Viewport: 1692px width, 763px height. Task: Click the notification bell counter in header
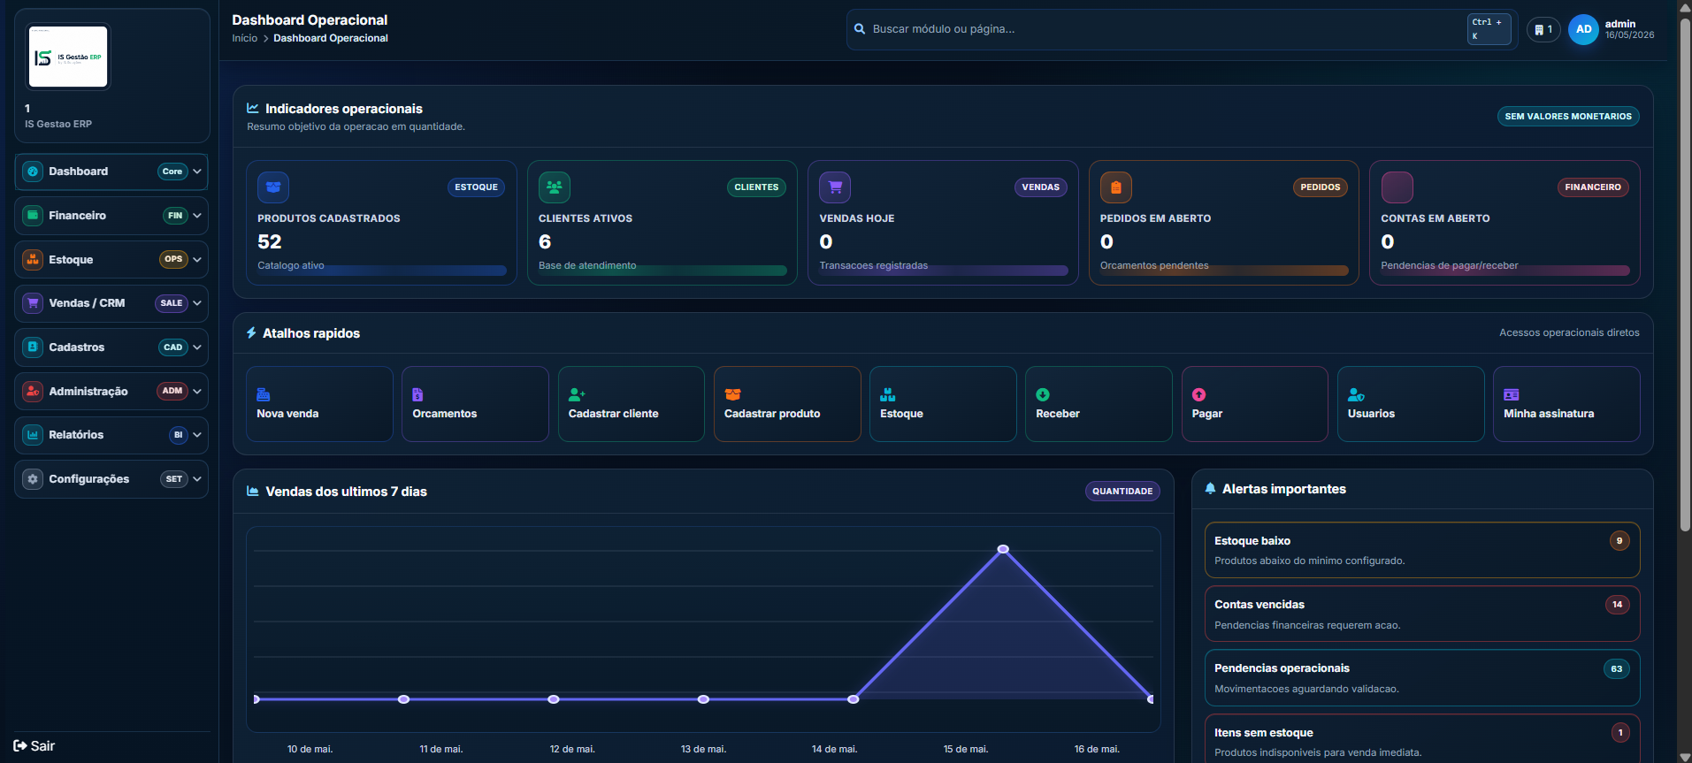click(1543, 29)
